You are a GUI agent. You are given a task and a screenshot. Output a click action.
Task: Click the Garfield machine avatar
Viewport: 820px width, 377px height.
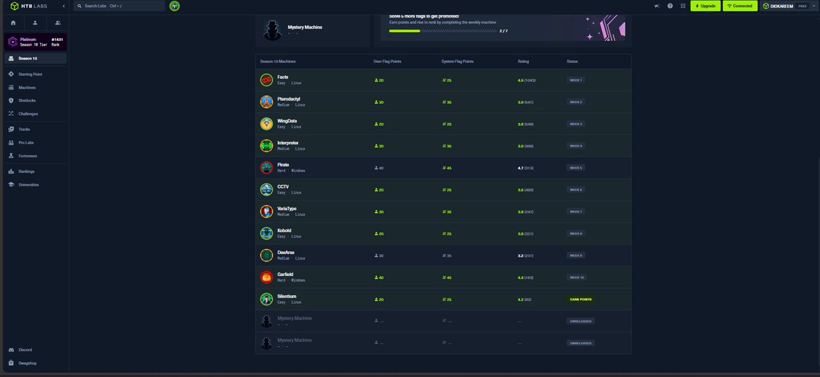pyautogui.click(x=266, y=277)
